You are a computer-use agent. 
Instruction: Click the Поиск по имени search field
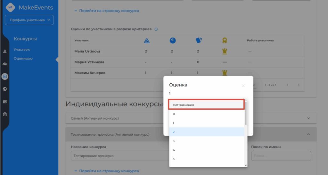[281, 156]
